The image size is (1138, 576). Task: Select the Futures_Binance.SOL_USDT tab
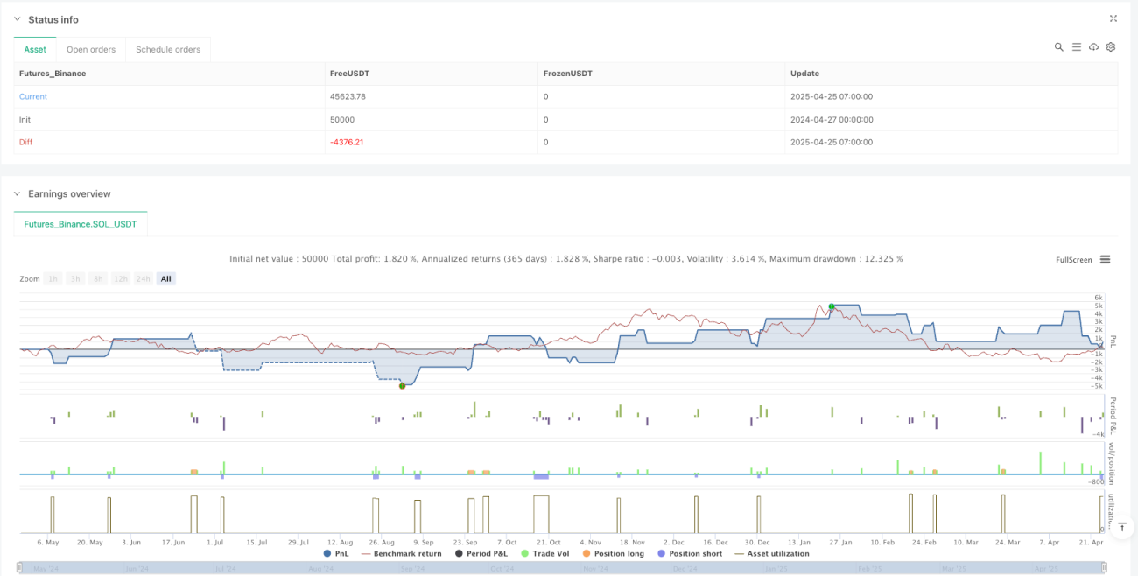tap(81, 225)
